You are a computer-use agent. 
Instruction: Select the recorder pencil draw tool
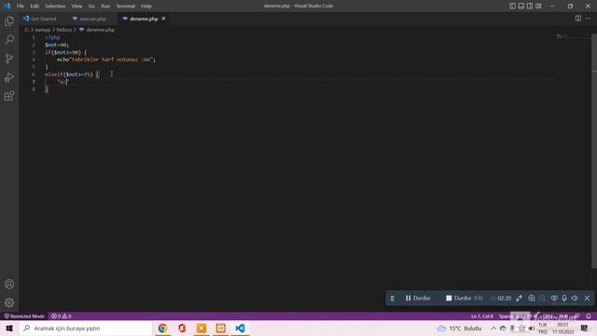click(x=519, y=298)
